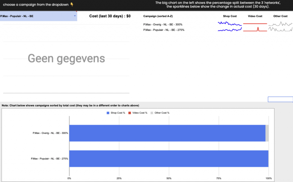Click the 'Geen gegevens' empty chart
This screenshot has height=182, width=293.
pos(66,59)
